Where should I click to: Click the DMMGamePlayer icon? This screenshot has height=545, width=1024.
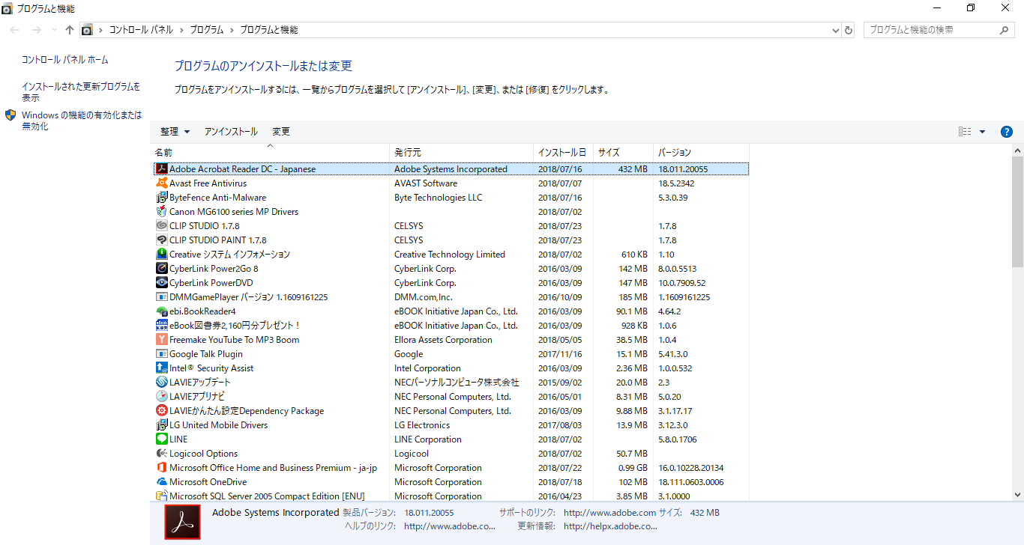[x=161, y=297]
